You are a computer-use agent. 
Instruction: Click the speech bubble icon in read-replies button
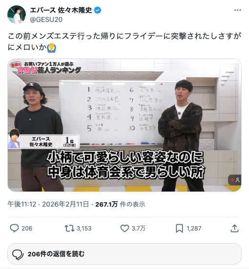pos(18,254)
